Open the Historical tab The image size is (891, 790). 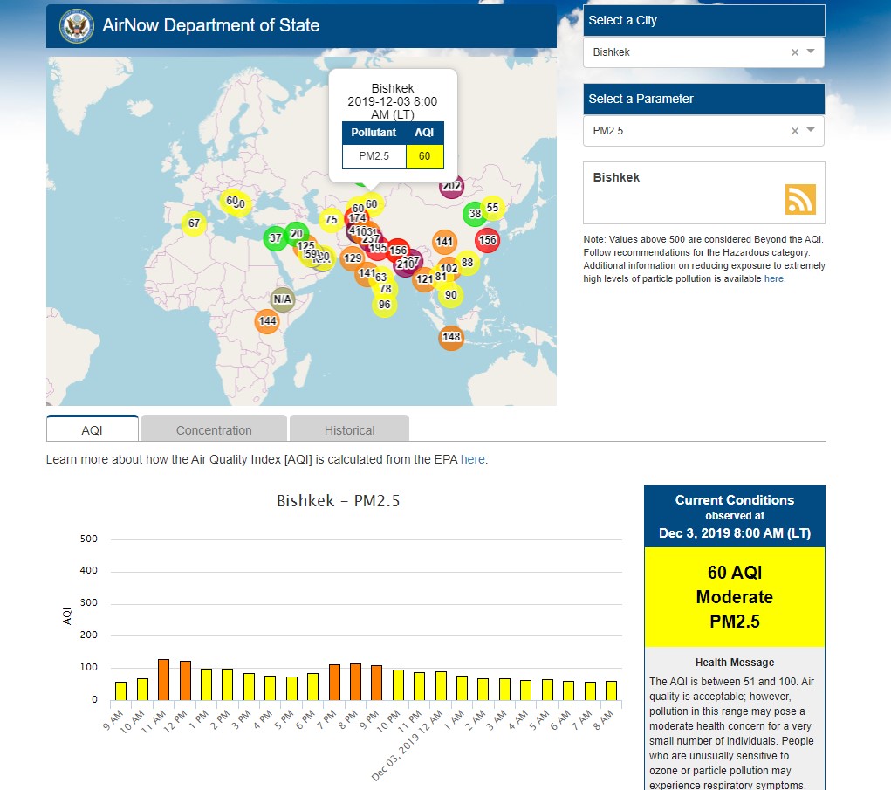click(349, 429)
